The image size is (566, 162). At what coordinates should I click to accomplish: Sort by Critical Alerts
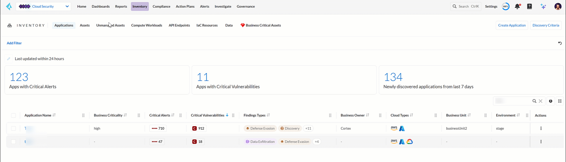(173, 115)
